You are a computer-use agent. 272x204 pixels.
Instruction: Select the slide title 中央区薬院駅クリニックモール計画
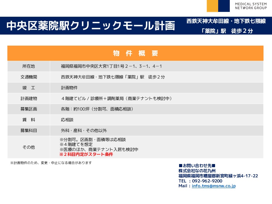[91, 26]
